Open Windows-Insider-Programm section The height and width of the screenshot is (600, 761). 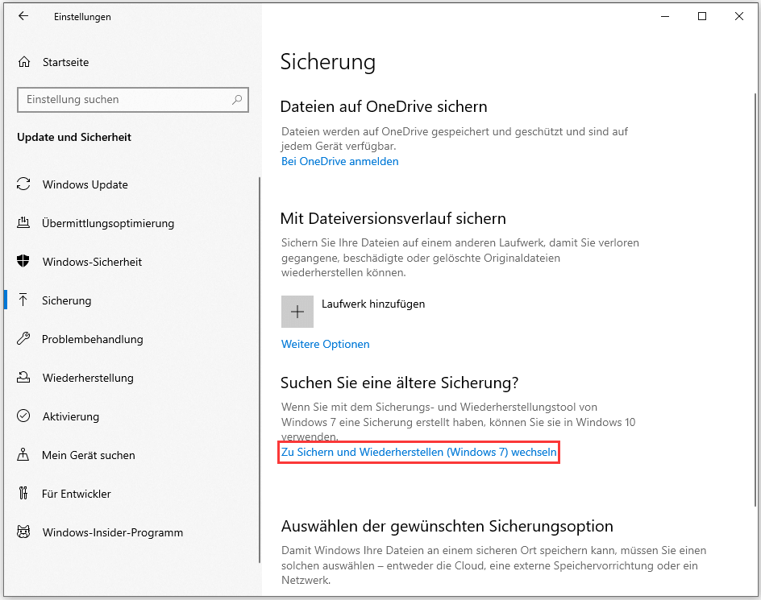[112, 532]
